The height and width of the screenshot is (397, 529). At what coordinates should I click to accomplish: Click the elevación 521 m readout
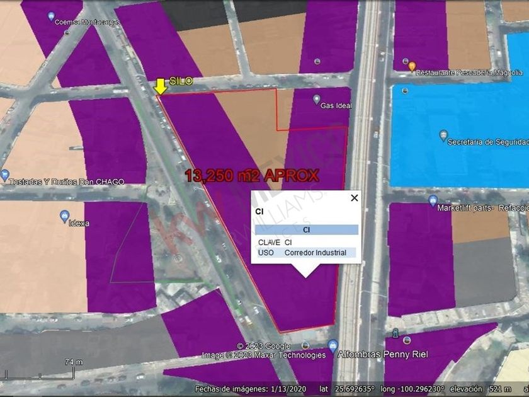(x=481, y=389)
